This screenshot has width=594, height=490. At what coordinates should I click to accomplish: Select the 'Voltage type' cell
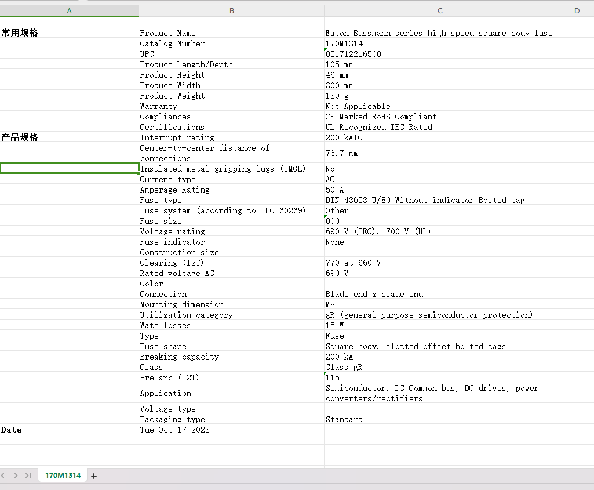coord(231,408)
